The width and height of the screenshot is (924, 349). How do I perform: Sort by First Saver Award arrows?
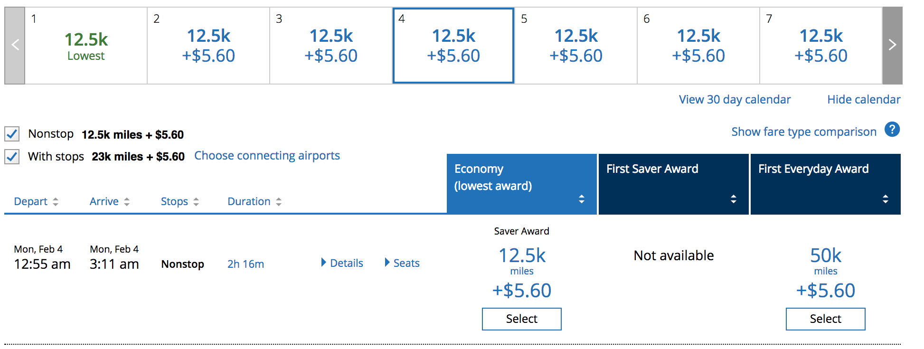click(733, 199)
